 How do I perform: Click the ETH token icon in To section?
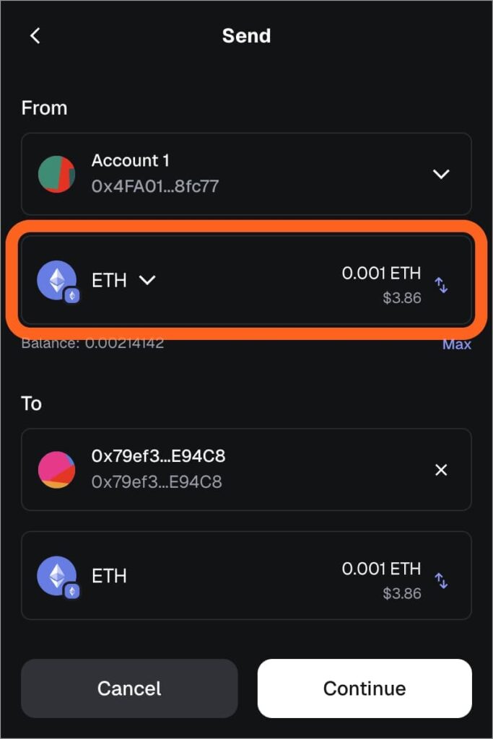pos(56,576)
